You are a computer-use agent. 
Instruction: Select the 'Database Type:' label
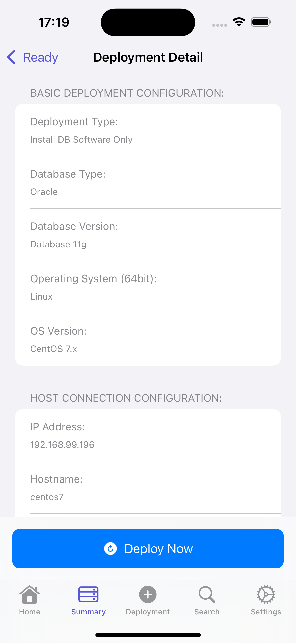pos(68,174)
